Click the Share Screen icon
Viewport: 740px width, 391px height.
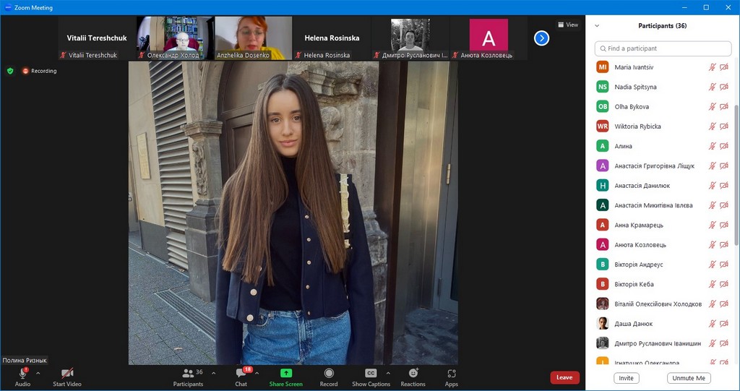(x=285, y=374)
